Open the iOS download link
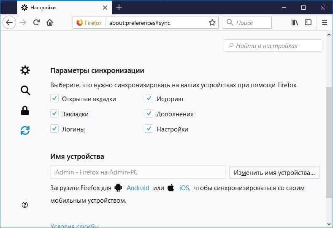Screen dimensions: 333x228 click(x=185, y=188)
